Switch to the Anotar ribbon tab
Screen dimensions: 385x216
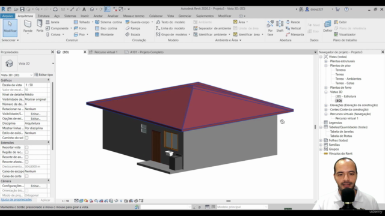(x=98, y=16)
